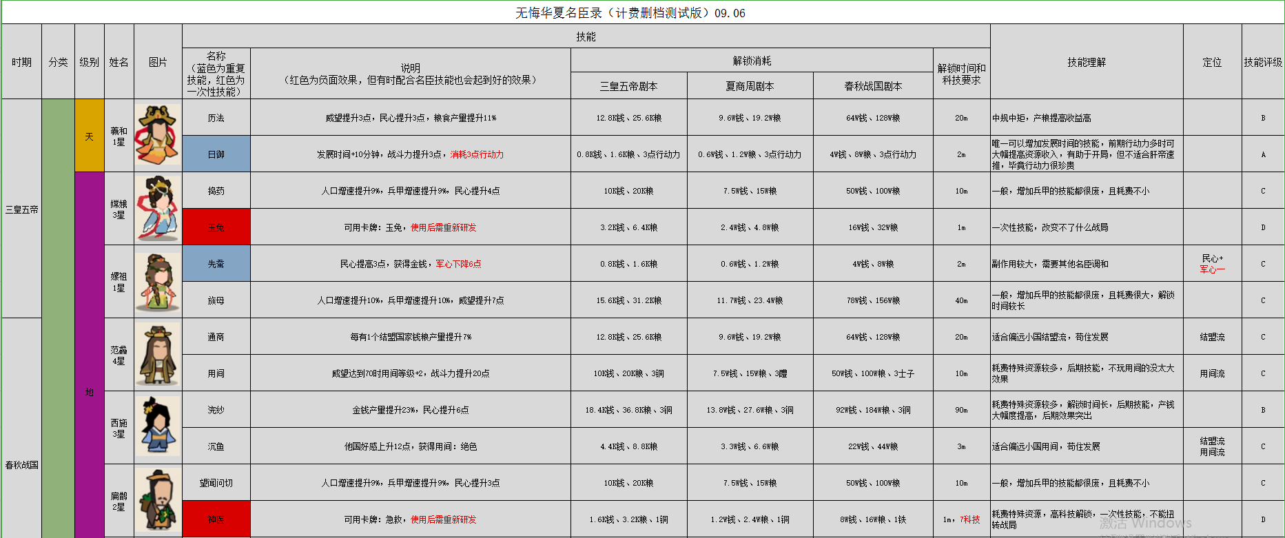Click description 他国好感上升12点,获得用间:绝色
The width and height of the screenshot is (1285, 538).
pos(411,446)
